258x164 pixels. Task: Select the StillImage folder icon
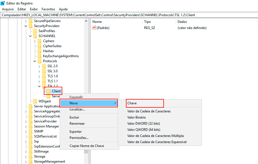31,151
